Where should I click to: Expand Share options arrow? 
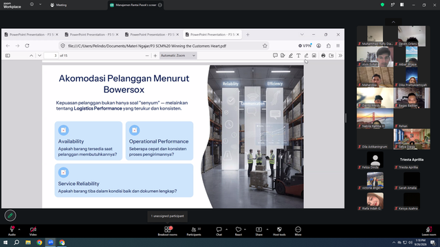(x=267, y=229)
